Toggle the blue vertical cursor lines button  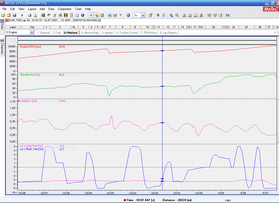pyautogui.click(x=164, y=15)
